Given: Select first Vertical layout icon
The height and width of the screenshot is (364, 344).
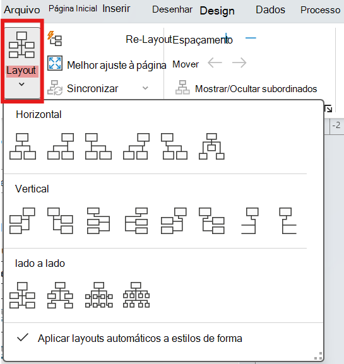Looking at the screenshot, I should tap(22, 221).
